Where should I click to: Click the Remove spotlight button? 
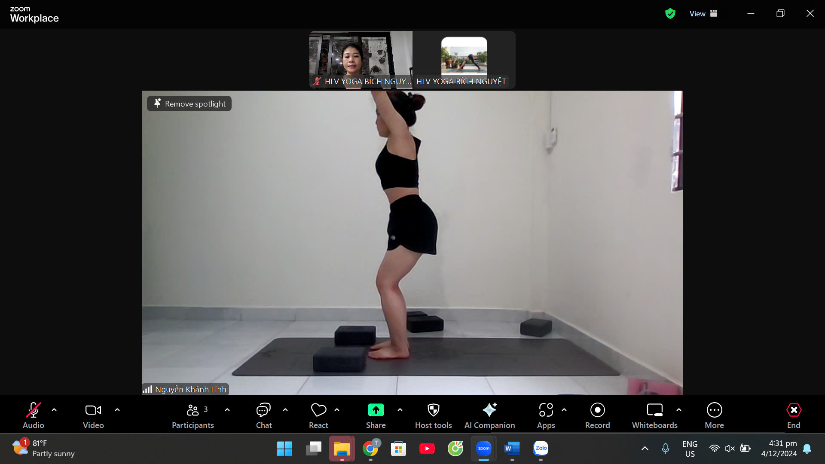click(x=189, y=104)
